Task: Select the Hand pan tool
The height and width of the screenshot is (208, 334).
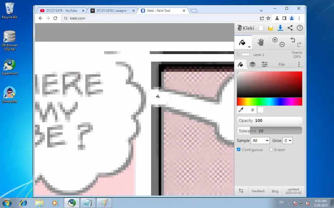Action: point(260,42)
